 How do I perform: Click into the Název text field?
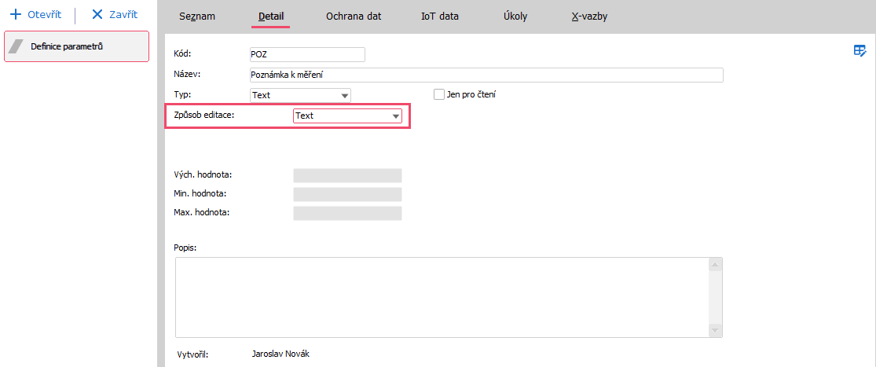click(x=485, y=75)
